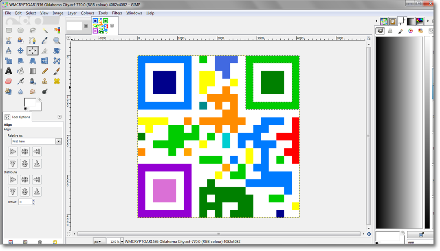Select the Alignment tool in toolbox
The width and height of the screenshot is (440, 251).
[33, 51]
